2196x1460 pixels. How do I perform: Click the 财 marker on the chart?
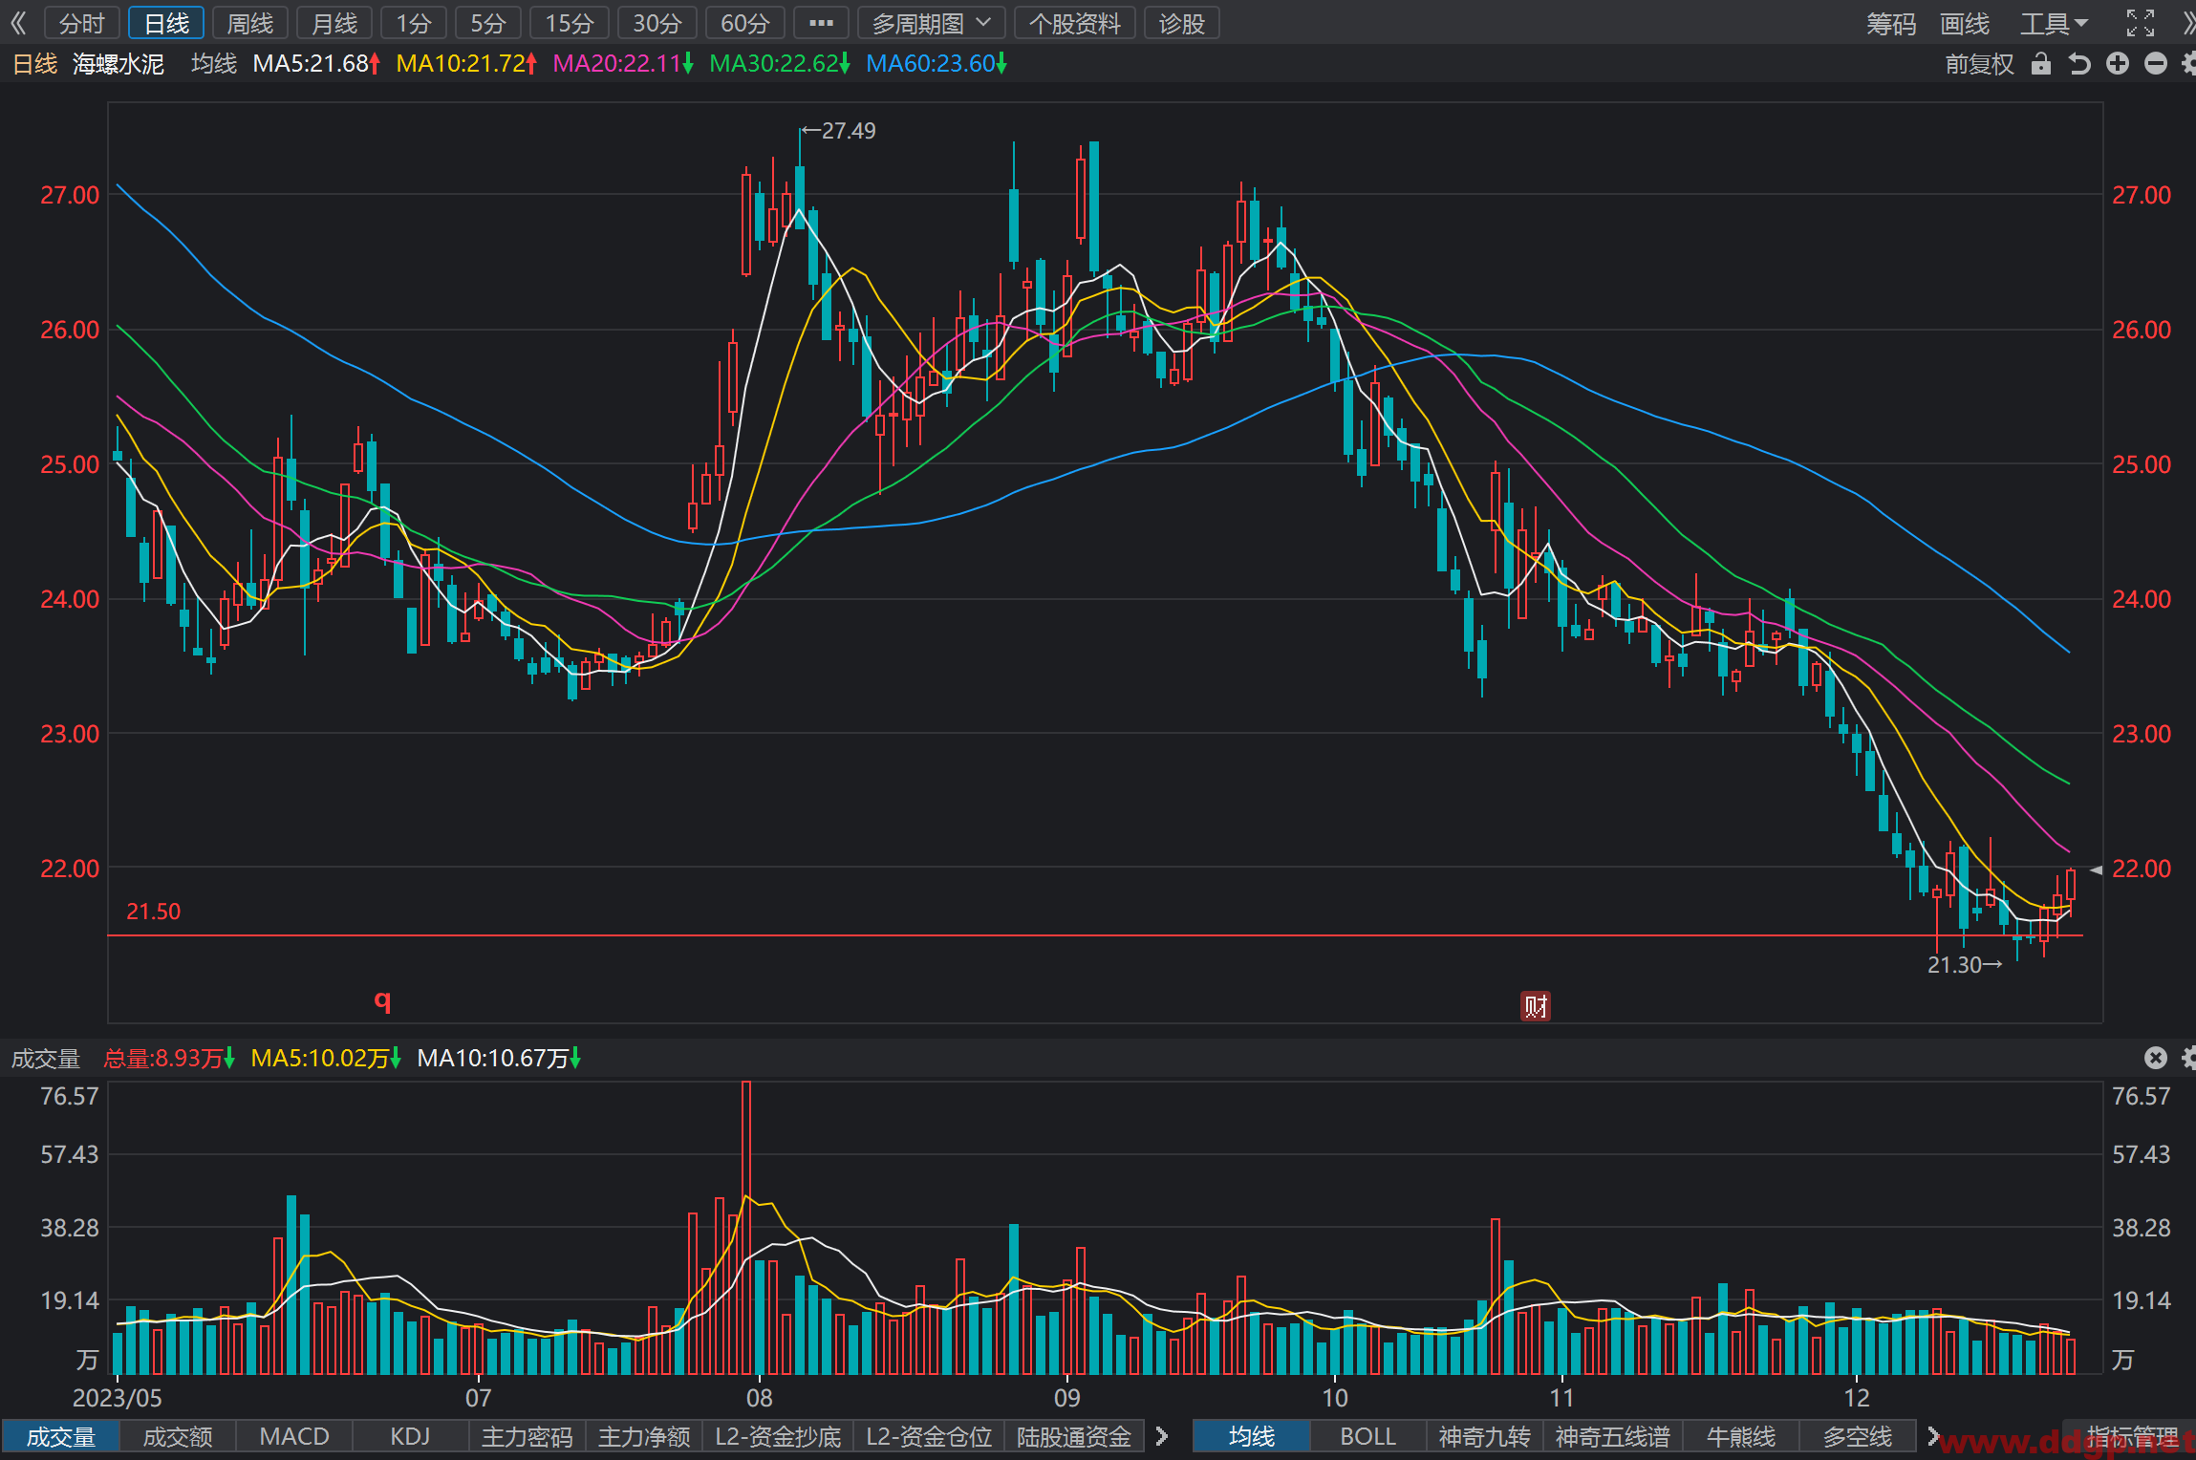pyautogui.click(x=1536, y=1006)
